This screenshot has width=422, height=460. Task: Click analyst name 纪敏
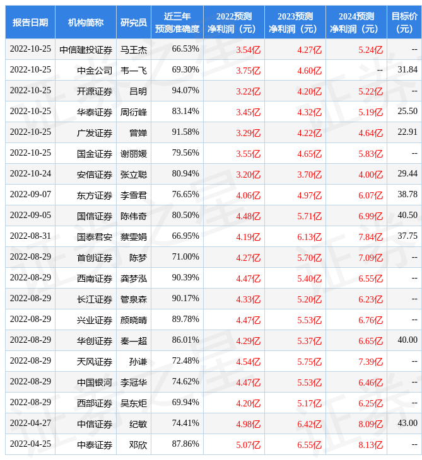coord(138,425)
